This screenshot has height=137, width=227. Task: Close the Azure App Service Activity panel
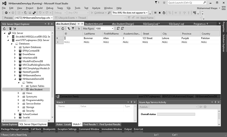pyautogui.click(x=219, y=102)
